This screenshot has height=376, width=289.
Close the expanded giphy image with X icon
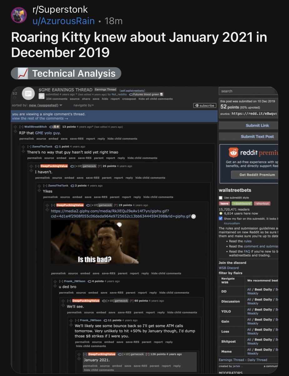[194, 216]
